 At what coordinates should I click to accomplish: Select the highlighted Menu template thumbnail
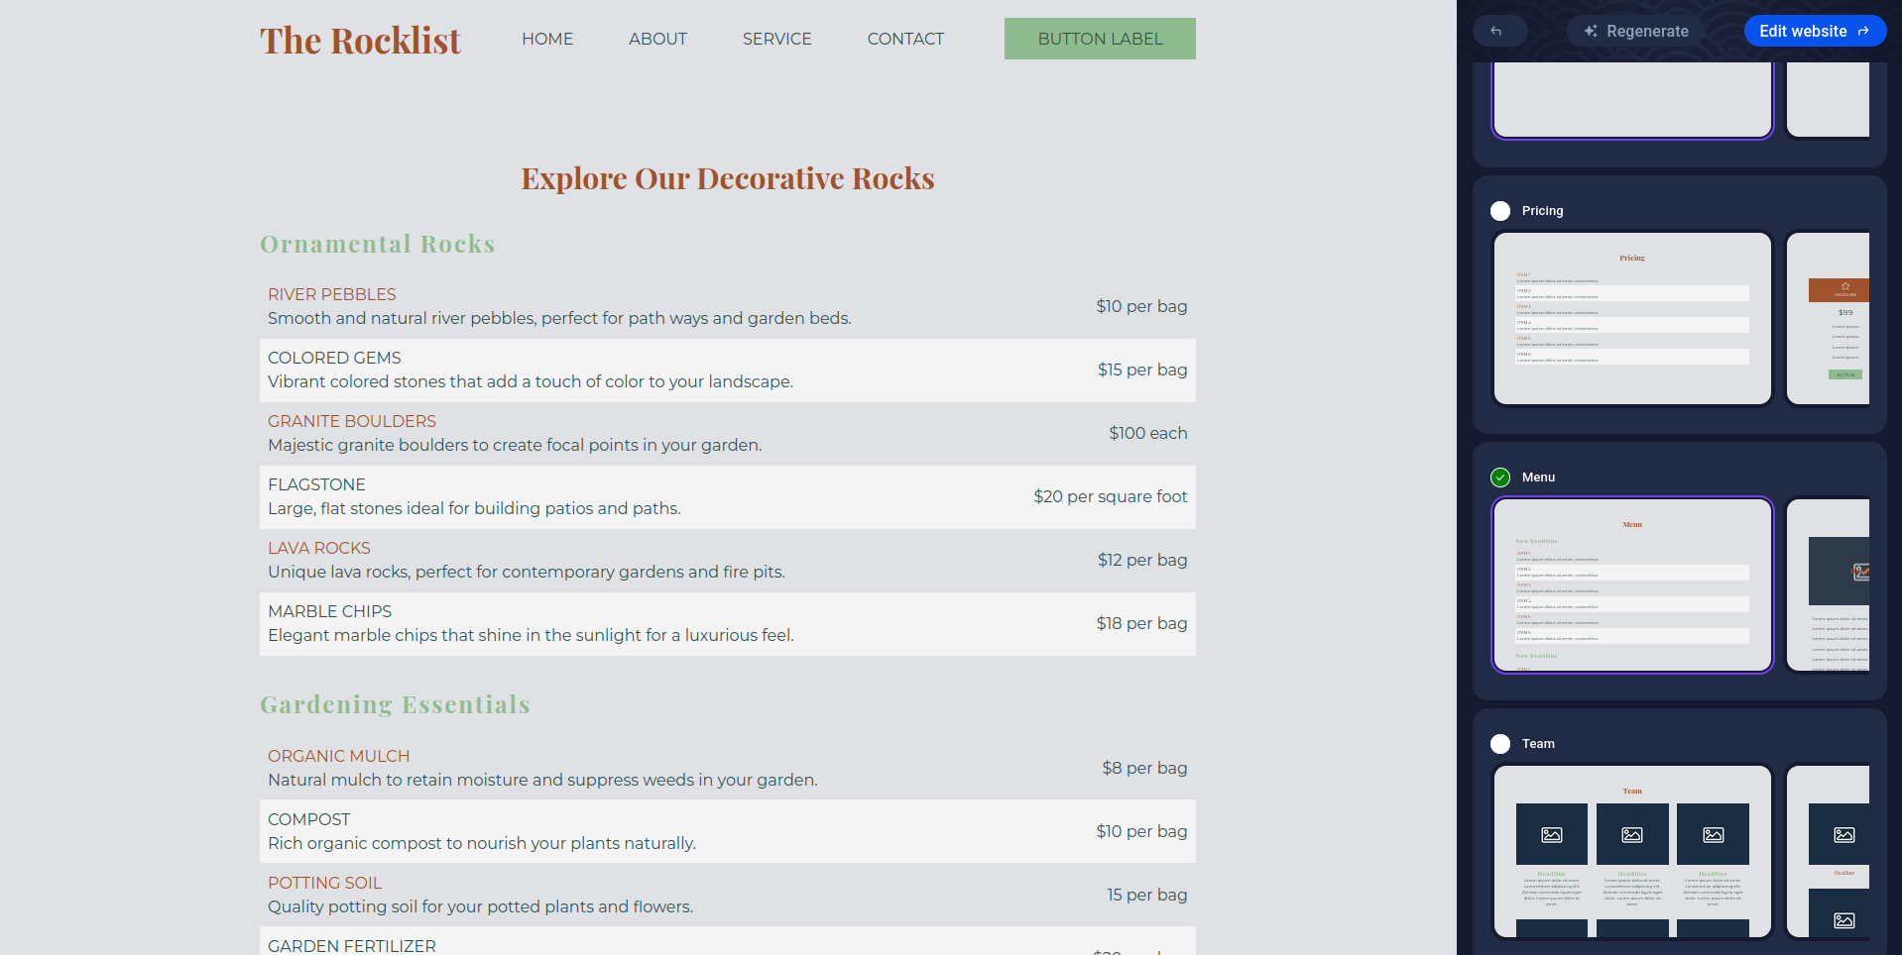tap(1631, 584)
